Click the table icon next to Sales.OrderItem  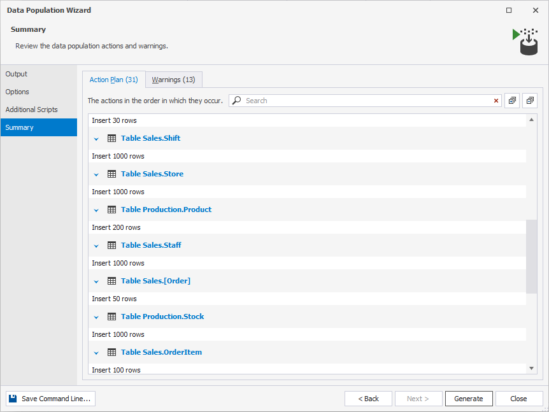111,353
